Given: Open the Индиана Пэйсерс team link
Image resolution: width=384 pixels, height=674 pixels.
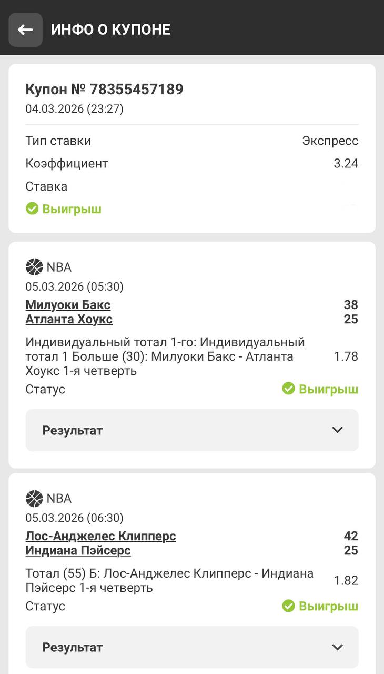Looking at the screenshot, I should point(78,551).
